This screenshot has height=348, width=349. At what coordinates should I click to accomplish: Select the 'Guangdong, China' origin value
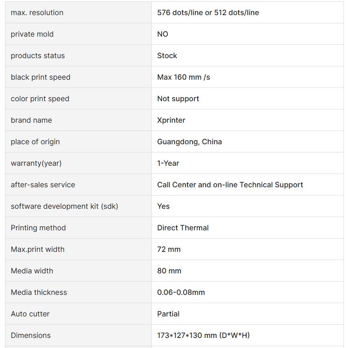(x=189, y=141)
